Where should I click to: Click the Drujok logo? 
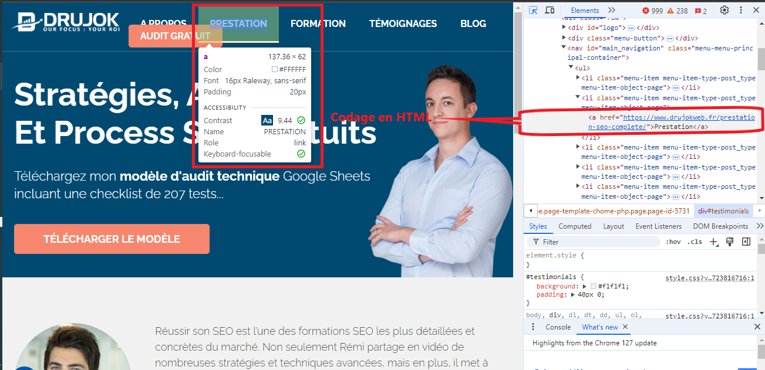(x=66, y=21)
